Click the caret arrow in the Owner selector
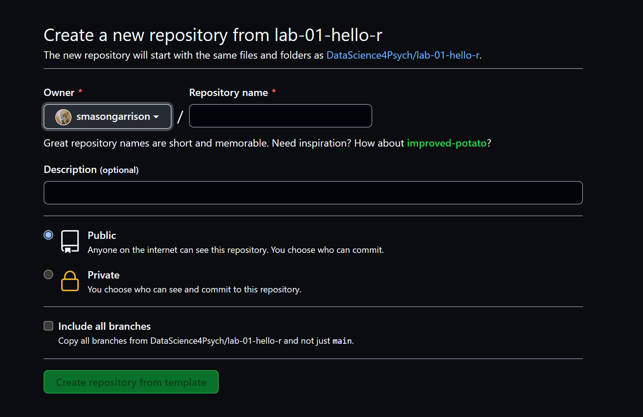This screenshot has height=417, width=643. tap(156, 117)
